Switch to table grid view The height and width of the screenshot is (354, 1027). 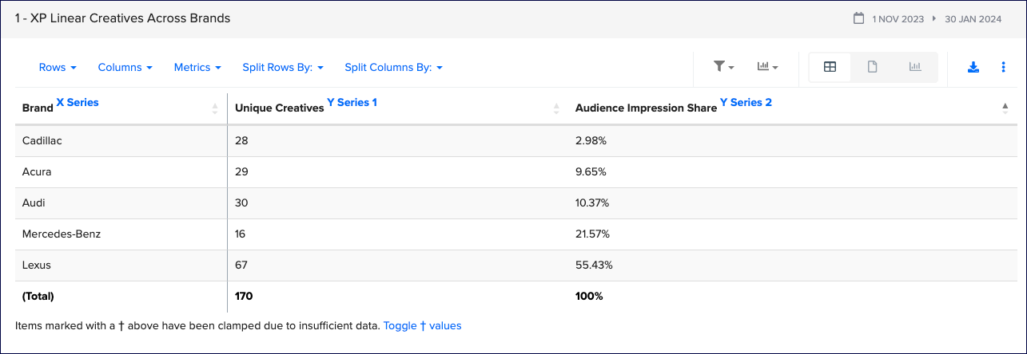[x=830, y=68]
